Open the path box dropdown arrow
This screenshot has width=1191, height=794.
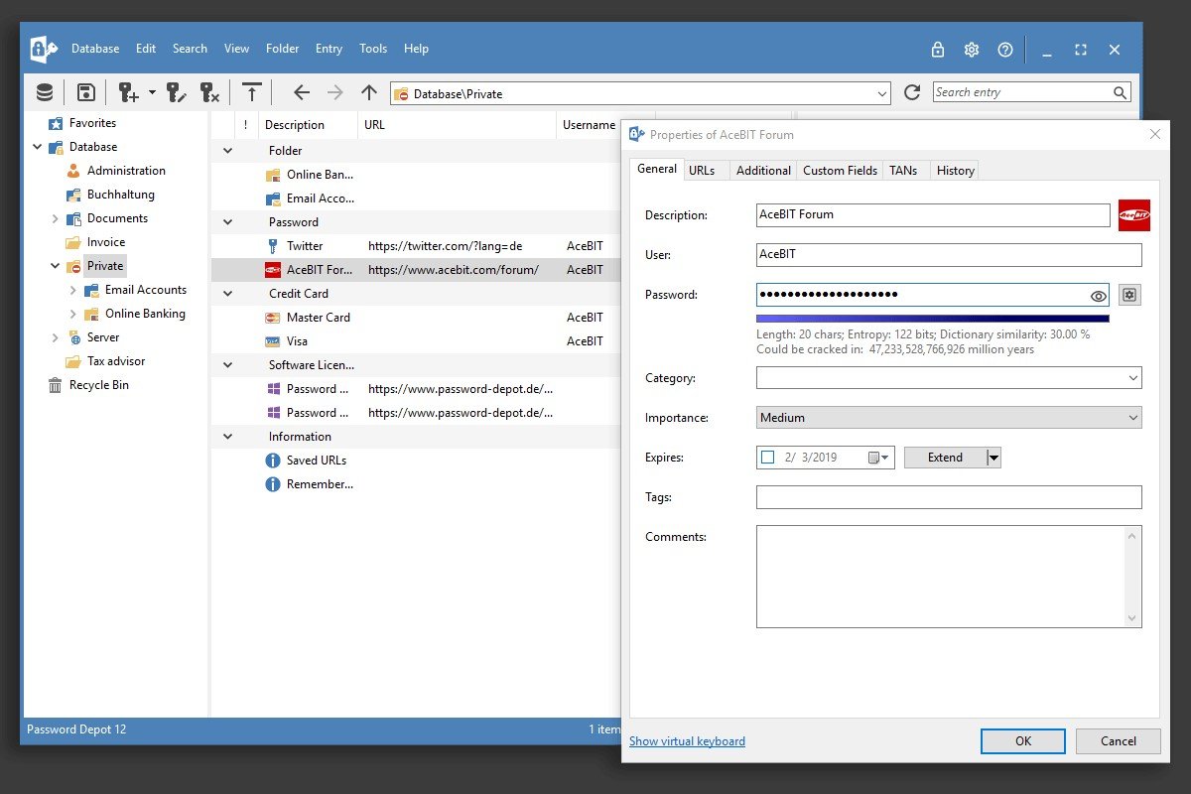point(882,93)
